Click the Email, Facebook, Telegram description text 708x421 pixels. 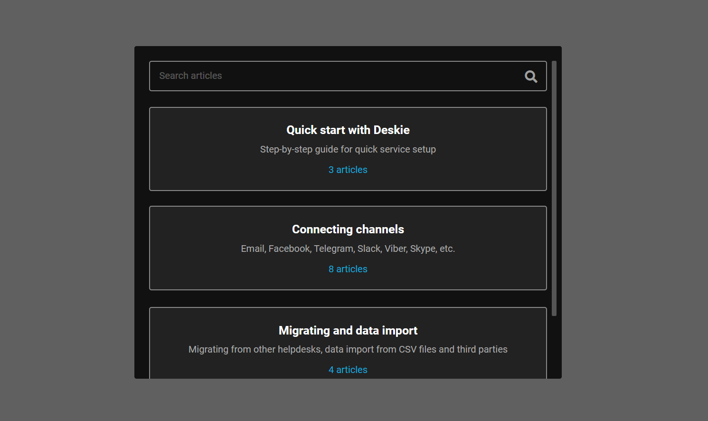point(348,249)
